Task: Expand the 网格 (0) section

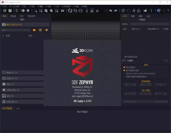Action: point(23,84)
